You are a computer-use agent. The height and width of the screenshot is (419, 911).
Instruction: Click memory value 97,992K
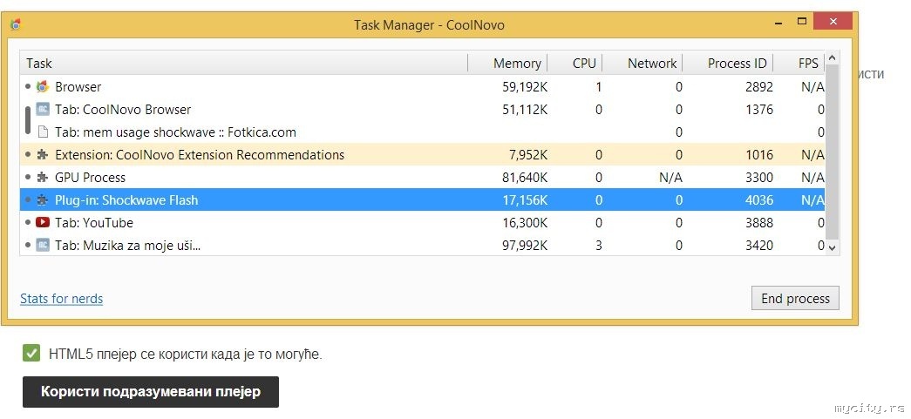[525, 245]
